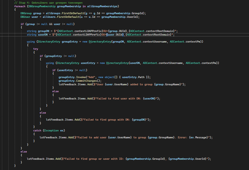Click the try keyword
Viewport: 249px width, 170px height.
[x=36, y=49]
